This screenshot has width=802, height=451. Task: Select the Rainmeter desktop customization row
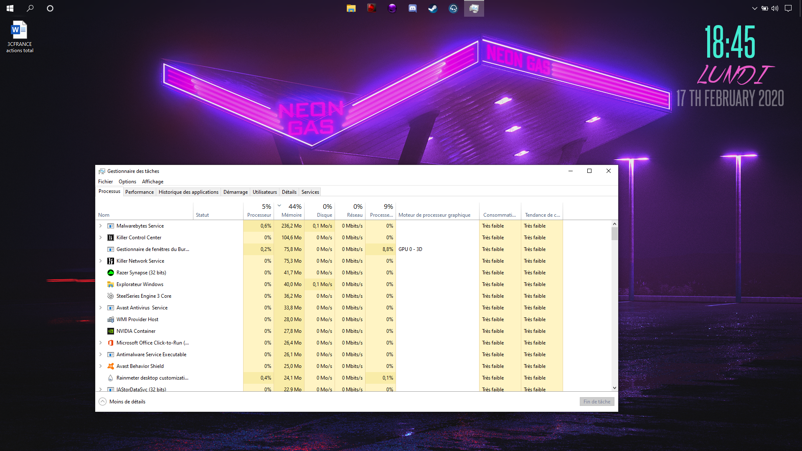point(152,378)
